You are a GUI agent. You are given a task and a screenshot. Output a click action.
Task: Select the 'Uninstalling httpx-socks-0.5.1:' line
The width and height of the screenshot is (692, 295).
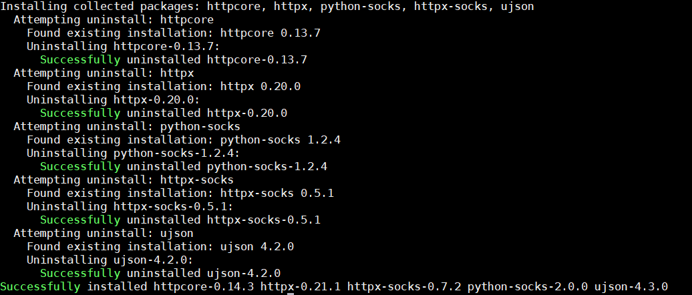(130, 206)
